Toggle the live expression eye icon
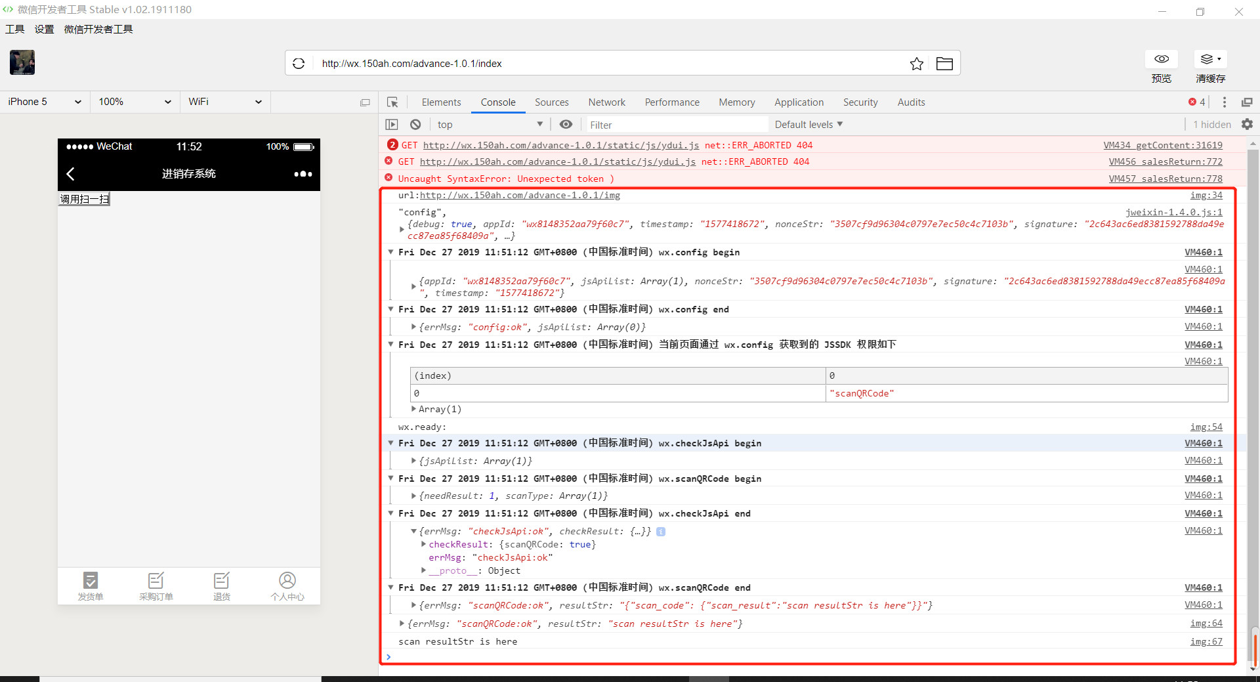The image size is (1260, 682). point(566,125)
